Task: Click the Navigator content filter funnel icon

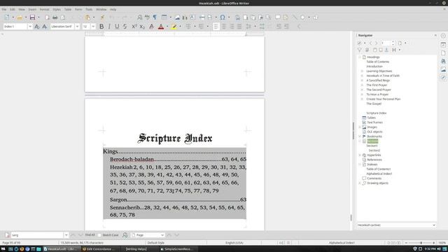Action: click(x=359, y=50)
